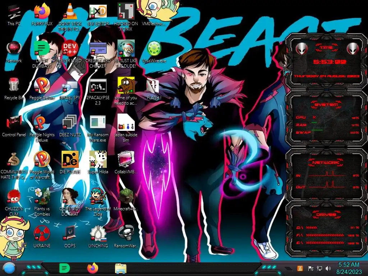368x276 pixels.
Task: Select the beaver 'some of you need' icon
Action: 126,92
